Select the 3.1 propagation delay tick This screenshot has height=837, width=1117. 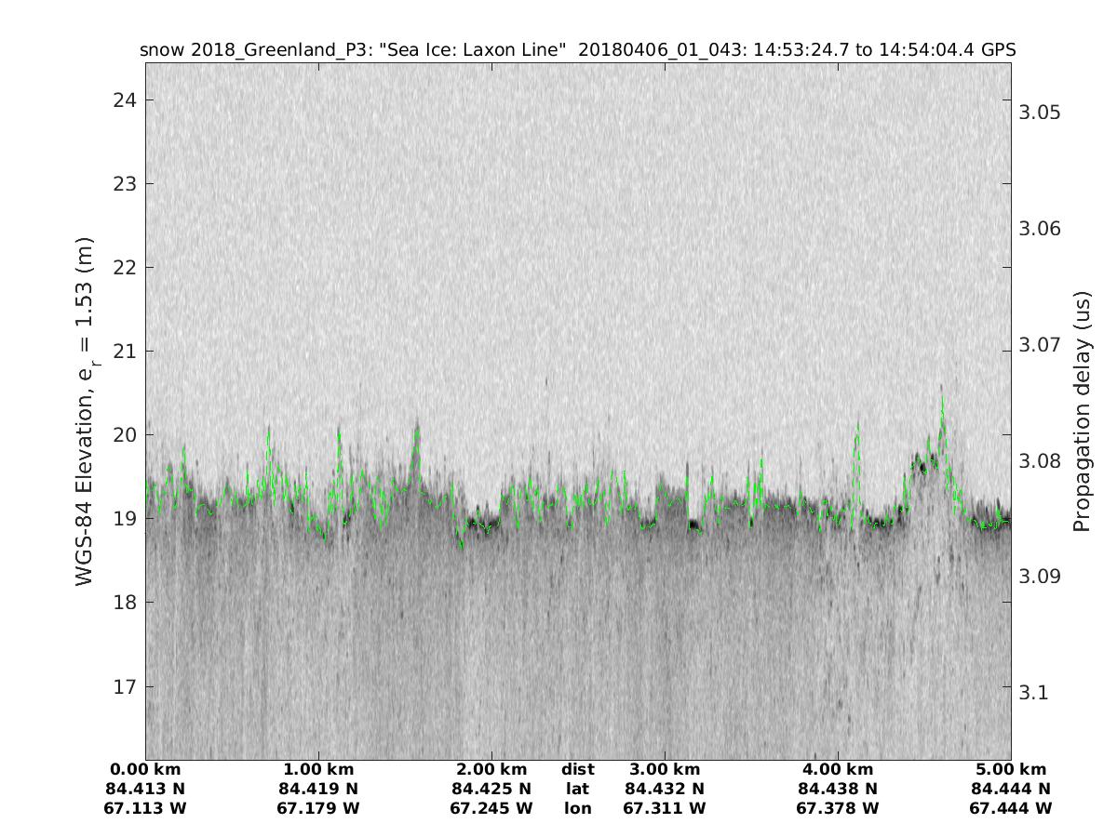tap(1033, 693)
